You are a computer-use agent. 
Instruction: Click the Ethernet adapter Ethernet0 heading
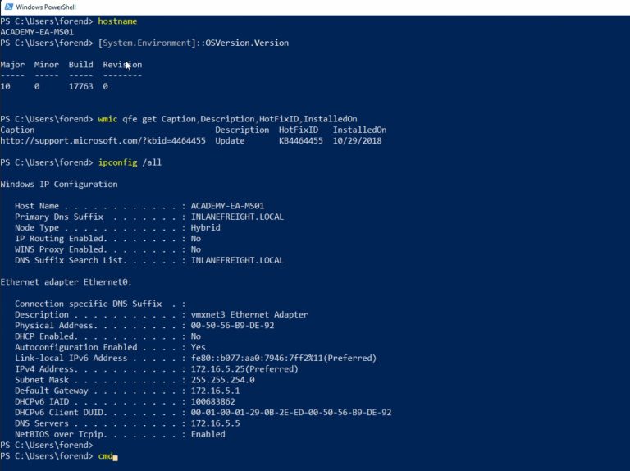pos(66,282)
